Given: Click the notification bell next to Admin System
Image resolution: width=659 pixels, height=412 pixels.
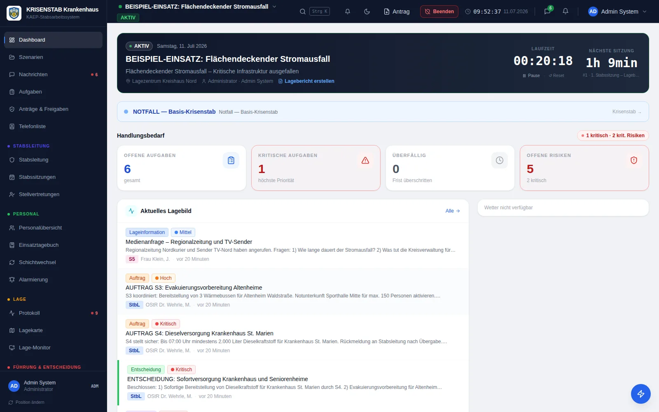Looking at the screenshot, I should coord(566,12).
